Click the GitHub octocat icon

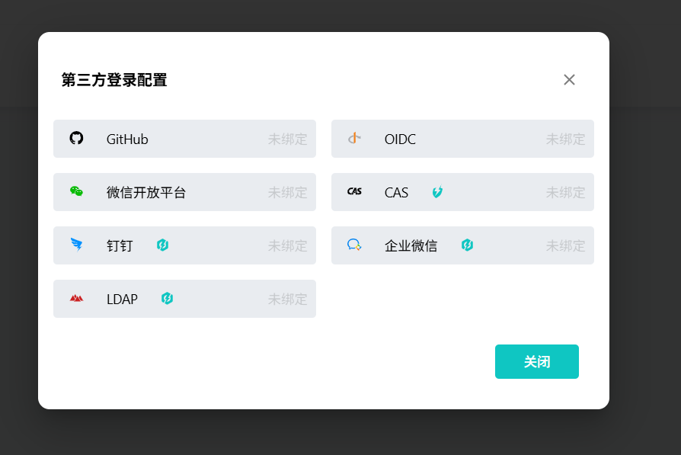76,138
